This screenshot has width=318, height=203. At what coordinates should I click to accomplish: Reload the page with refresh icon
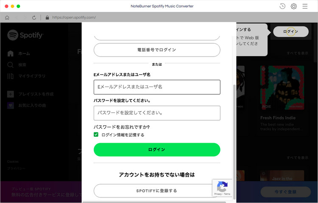point(34,18)
